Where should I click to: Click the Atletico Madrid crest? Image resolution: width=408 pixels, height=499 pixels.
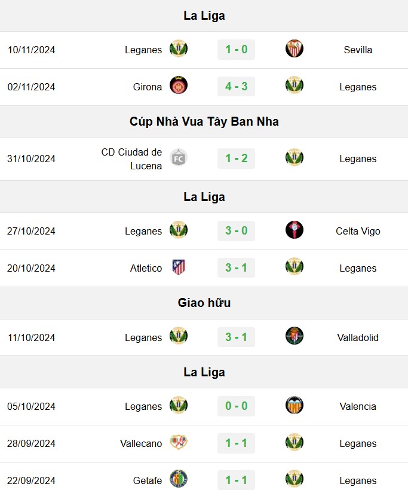[x=178, y=267]
